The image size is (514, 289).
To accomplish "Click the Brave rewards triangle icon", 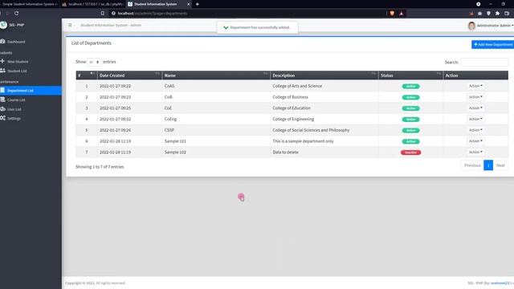I will click(x=402, y=14).
